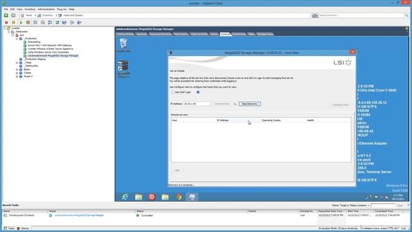Click the Recent Tasks filter text box
Image resolution: width=412 pixels, height=232 pixels.
coord(383,206)
